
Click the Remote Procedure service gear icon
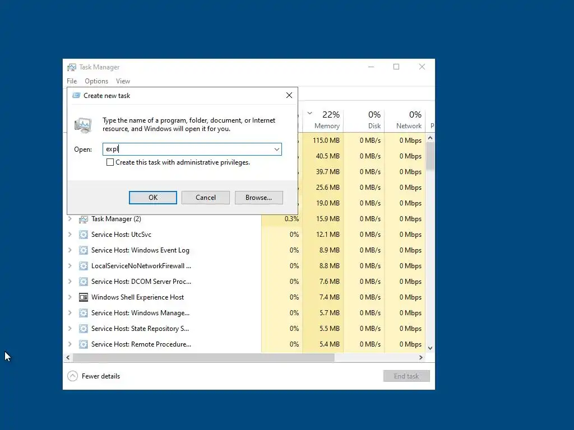84,344
